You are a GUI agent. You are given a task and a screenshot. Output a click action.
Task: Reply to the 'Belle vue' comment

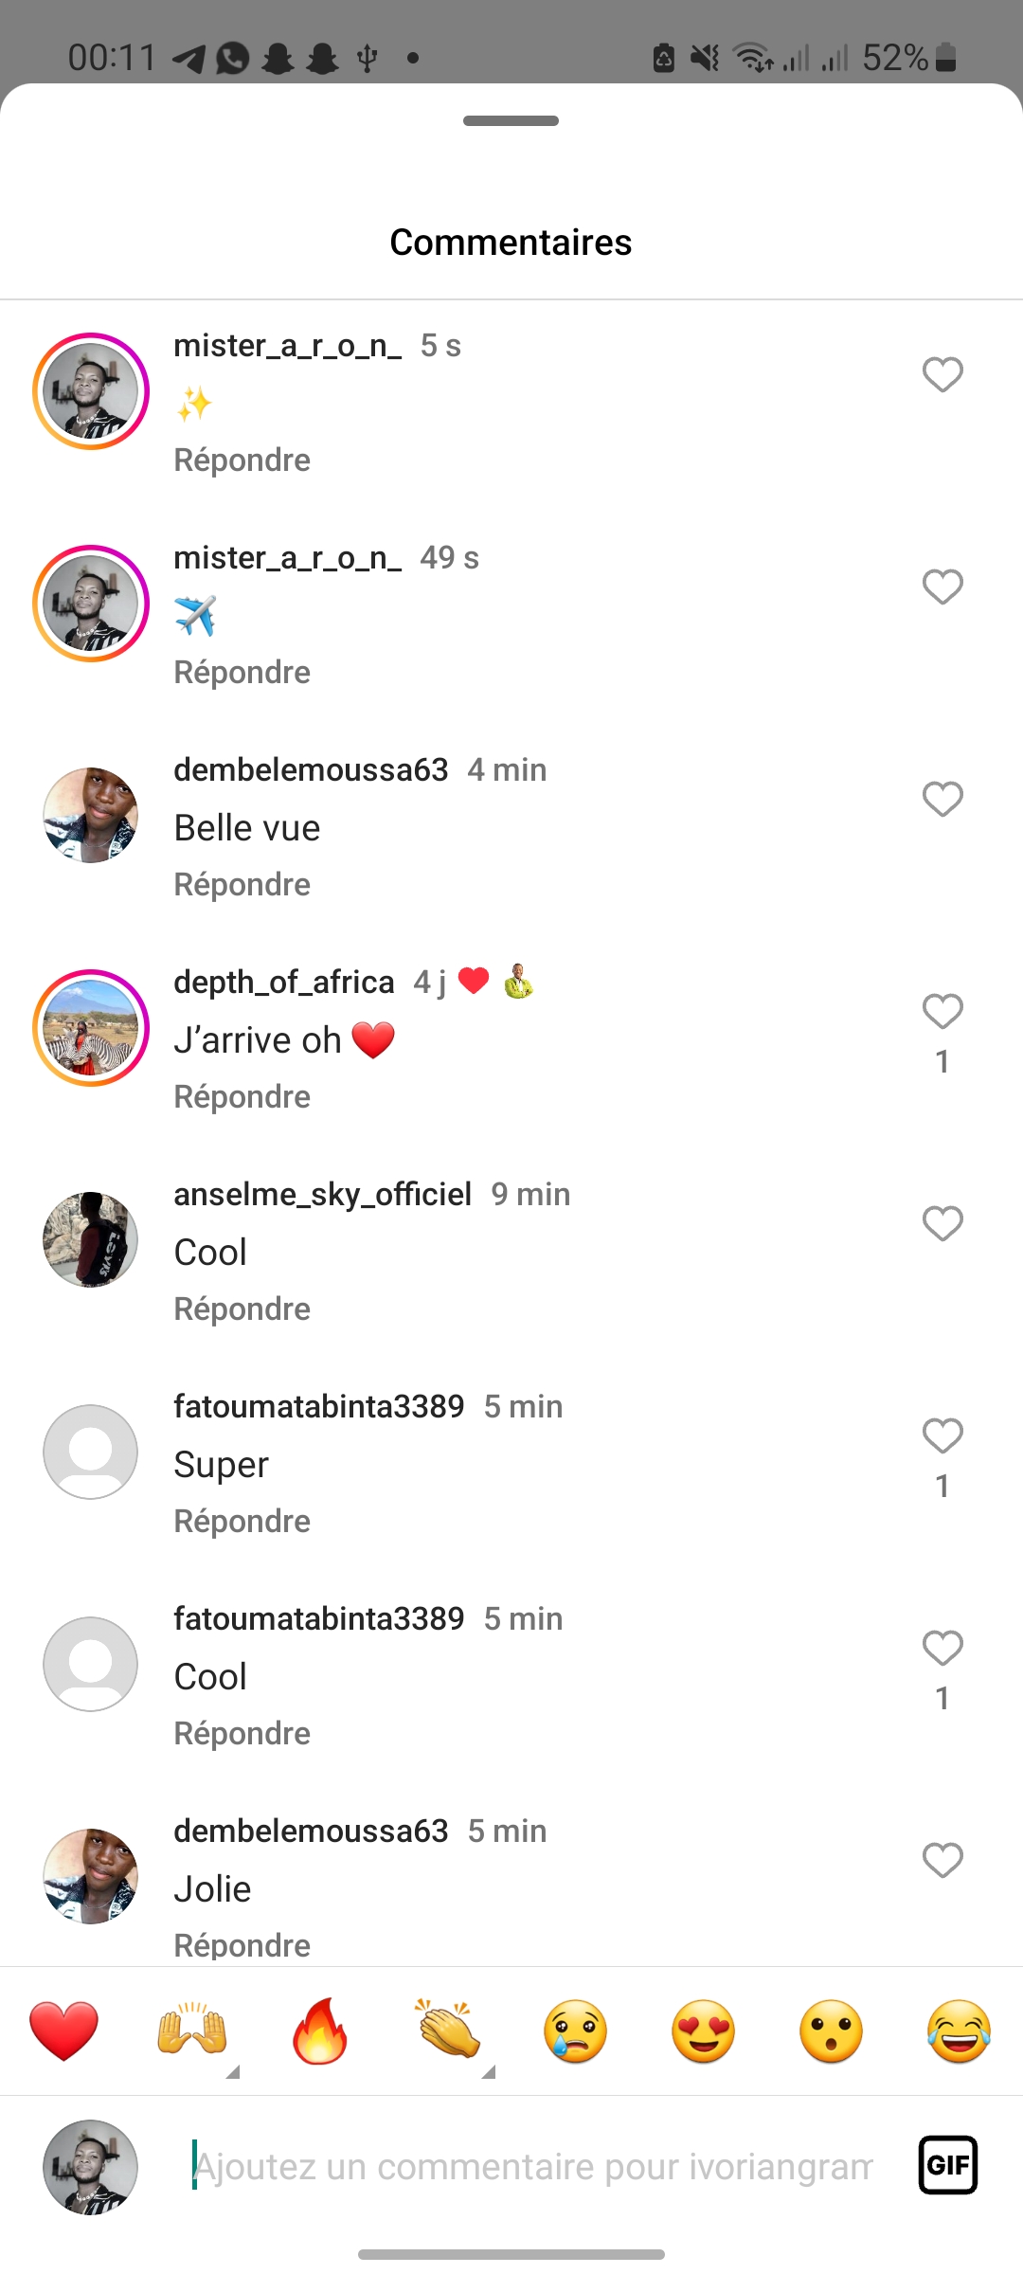click(242, 884)
